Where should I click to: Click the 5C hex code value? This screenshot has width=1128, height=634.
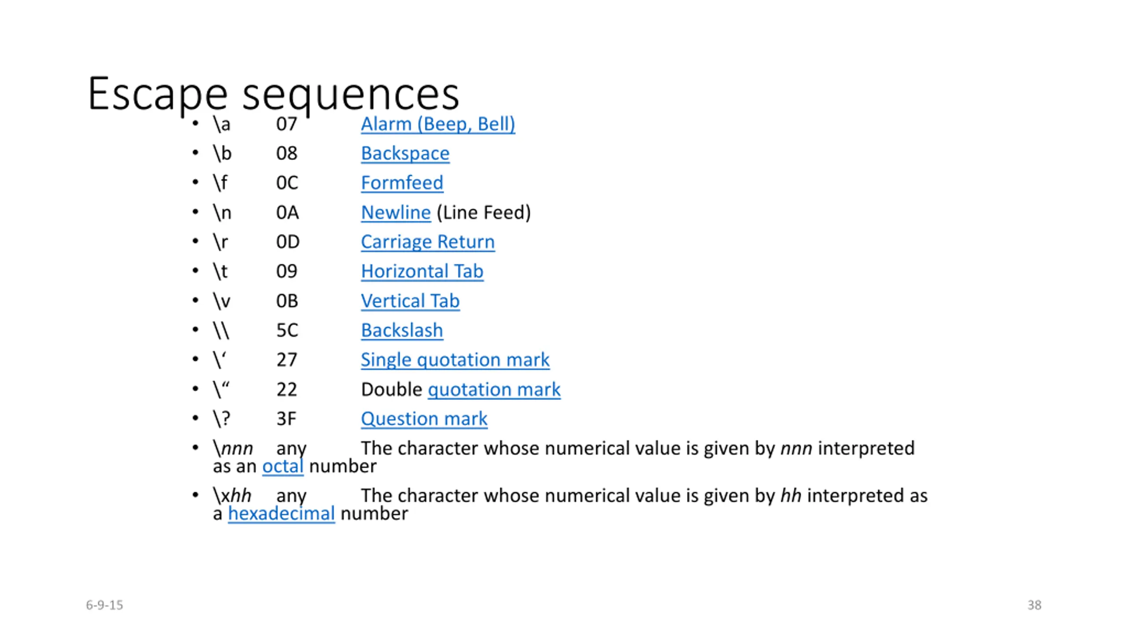(287, 330)
